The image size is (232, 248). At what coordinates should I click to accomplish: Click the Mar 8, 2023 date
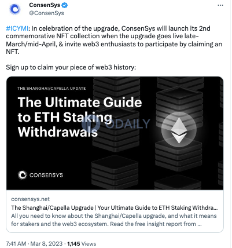(x=46, y=243)
